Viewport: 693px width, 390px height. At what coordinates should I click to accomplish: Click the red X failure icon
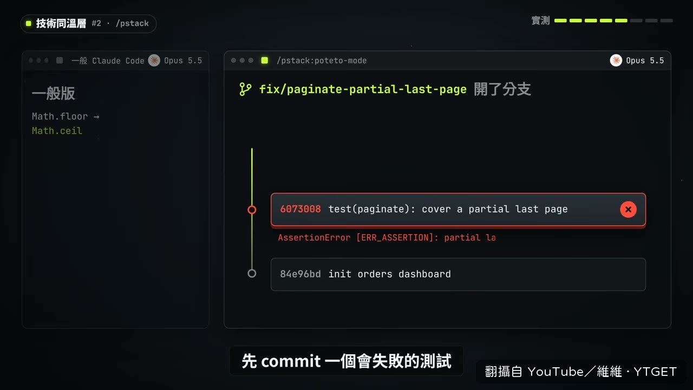(x=628, y=209)
